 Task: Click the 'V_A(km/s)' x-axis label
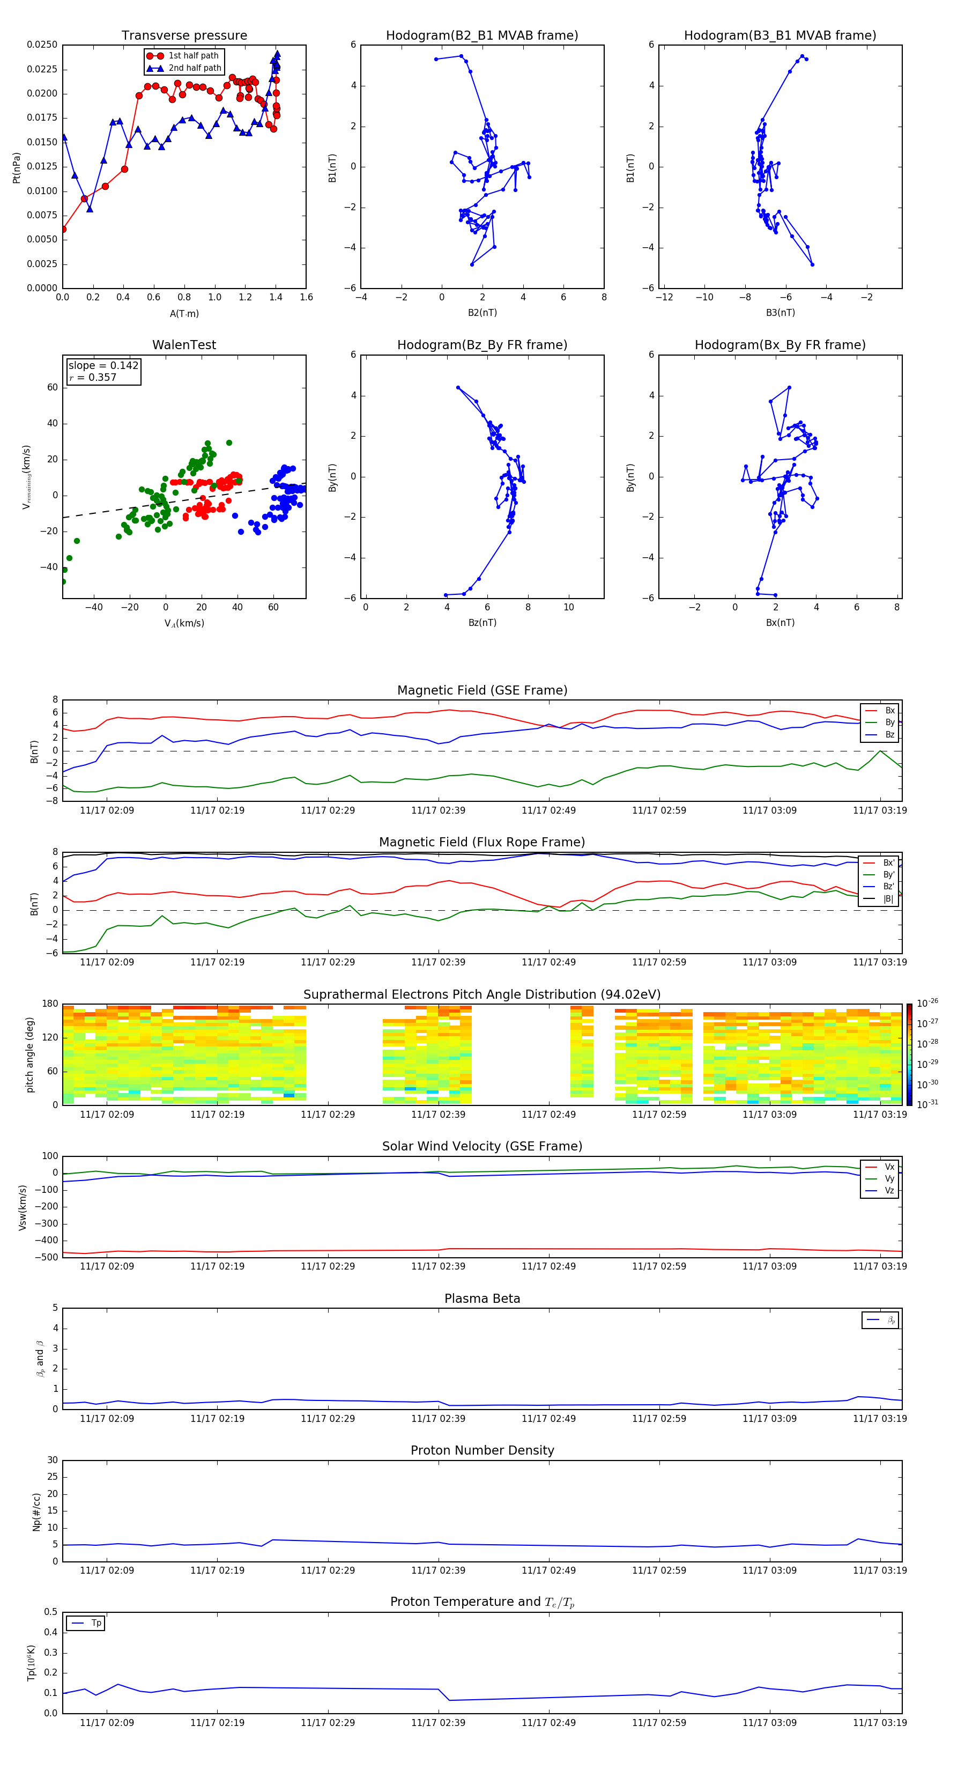tap(184, 623)
